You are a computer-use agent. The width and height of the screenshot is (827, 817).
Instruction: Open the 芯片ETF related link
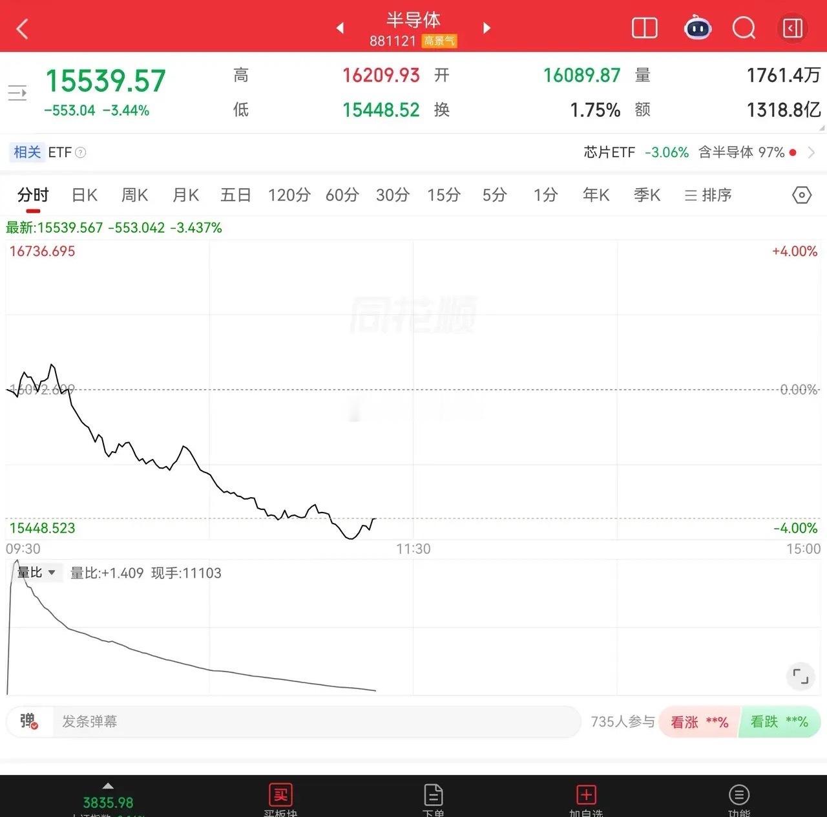coord(609,153)
